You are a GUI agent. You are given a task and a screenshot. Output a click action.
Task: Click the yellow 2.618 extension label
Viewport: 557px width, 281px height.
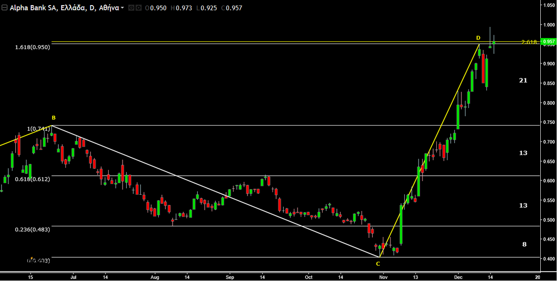point(529,42)
